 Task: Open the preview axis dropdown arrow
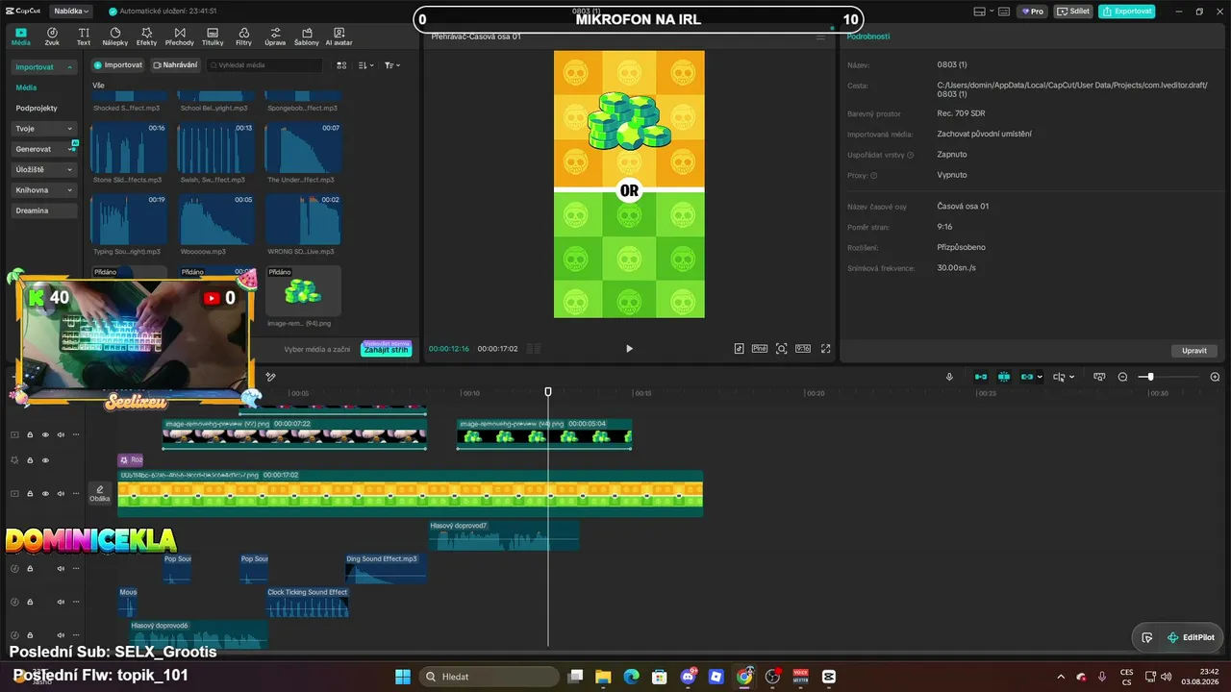1071,377
